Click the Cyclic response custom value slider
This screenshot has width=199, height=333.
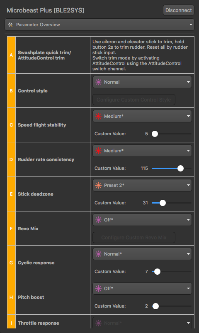(x=172, y=271)
